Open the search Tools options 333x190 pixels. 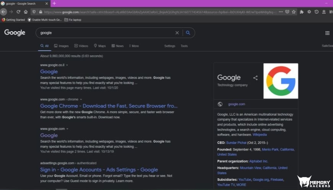tap(184, 46)
